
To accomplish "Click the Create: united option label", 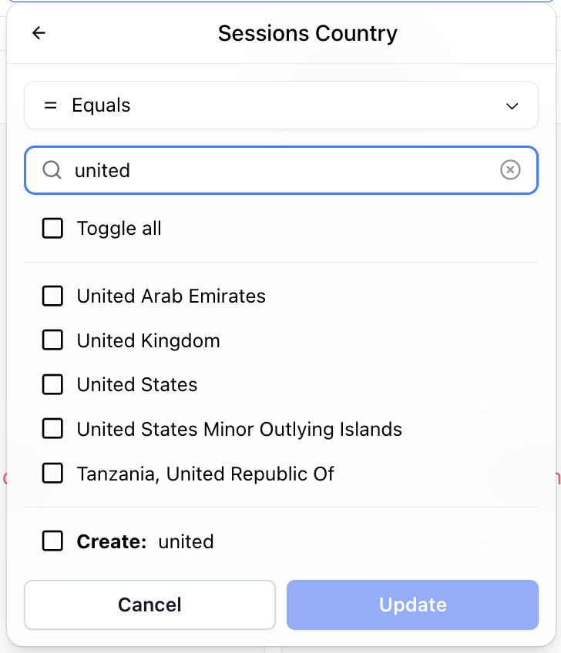I will pos(146,541).
